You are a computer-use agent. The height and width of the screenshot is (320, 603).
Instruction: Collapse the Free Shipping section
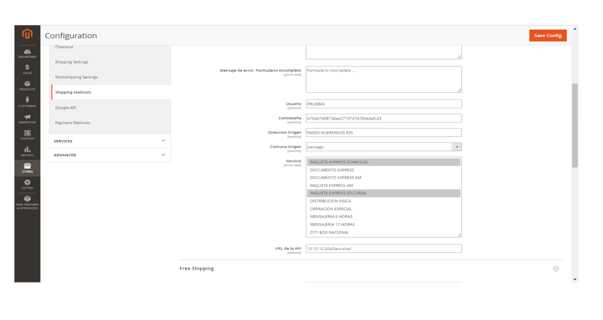pos(555,268)
